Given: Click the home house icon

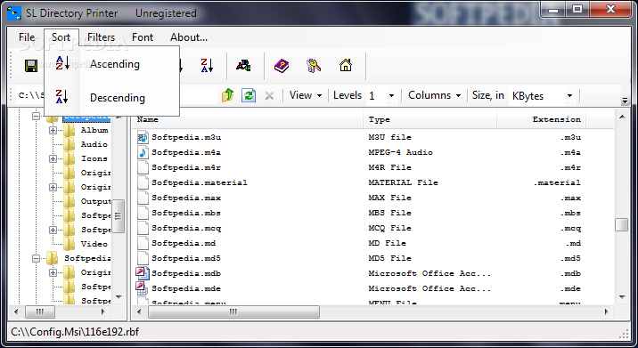Looking at the screenshot, I should click(x=346, y=65).
